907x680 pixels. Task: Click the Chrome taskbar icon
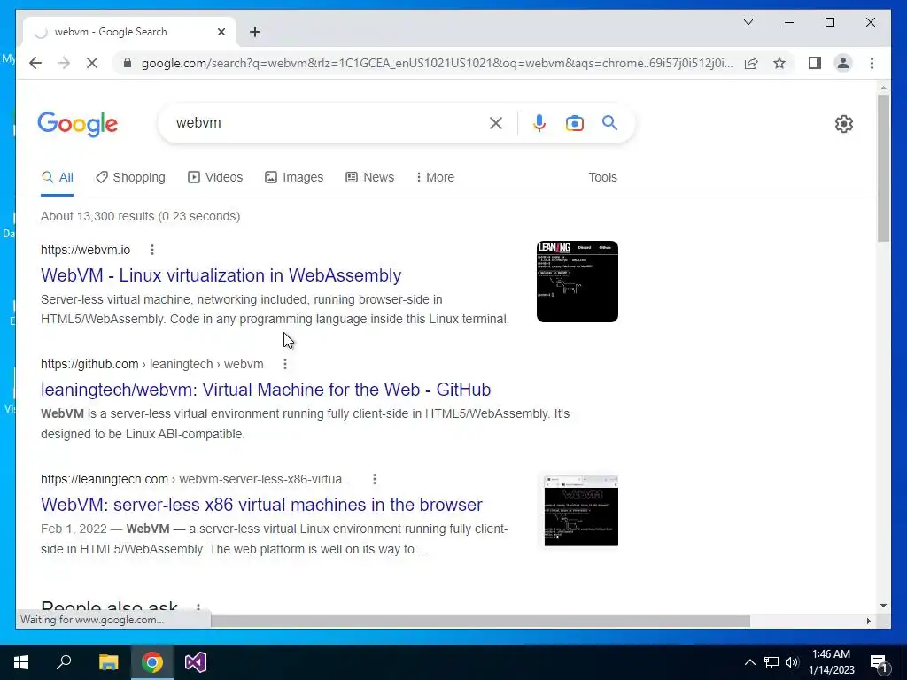(x=152, y=662)
